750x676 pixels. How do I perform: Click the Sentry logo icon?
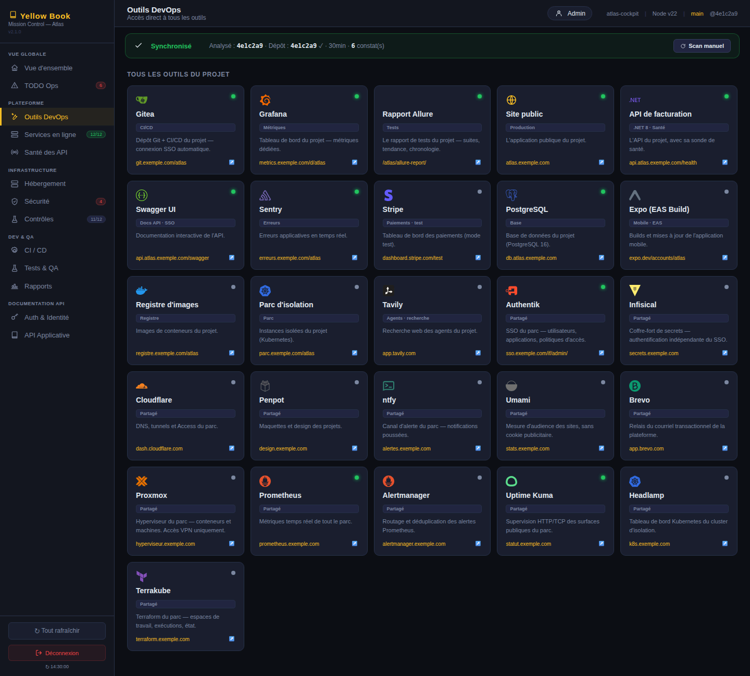pyautogui.click(x=265, y=195)
